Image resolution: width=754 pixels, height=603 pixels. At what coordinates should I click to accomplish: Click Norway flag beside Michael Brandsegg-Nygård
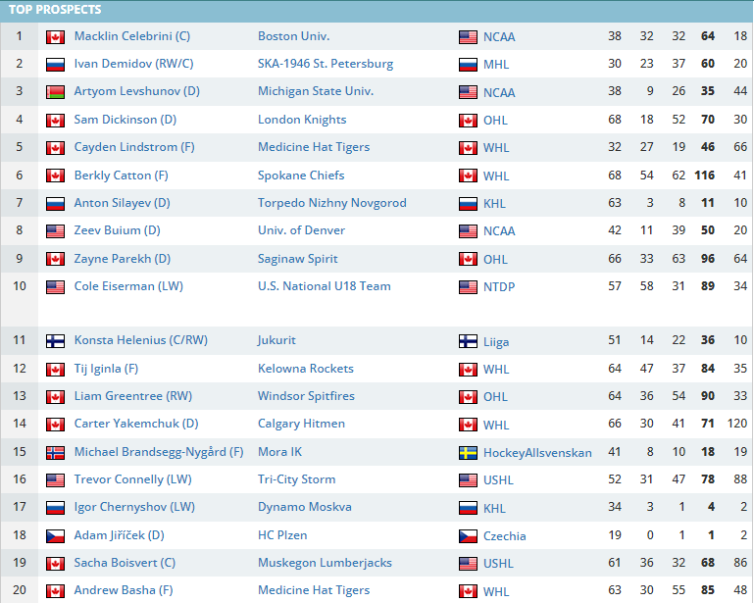click(x=55, y=452)
